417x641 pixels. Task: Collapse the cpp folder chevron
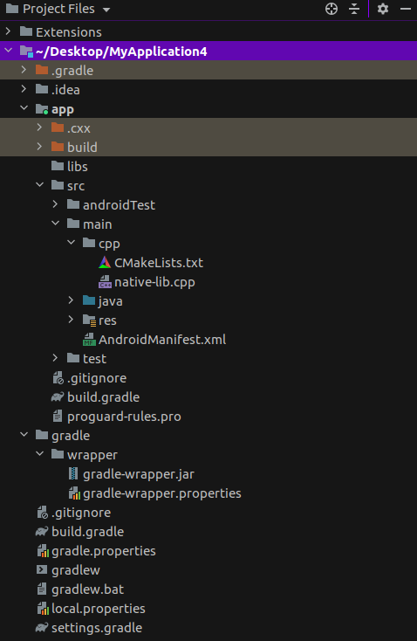point(71,243)
